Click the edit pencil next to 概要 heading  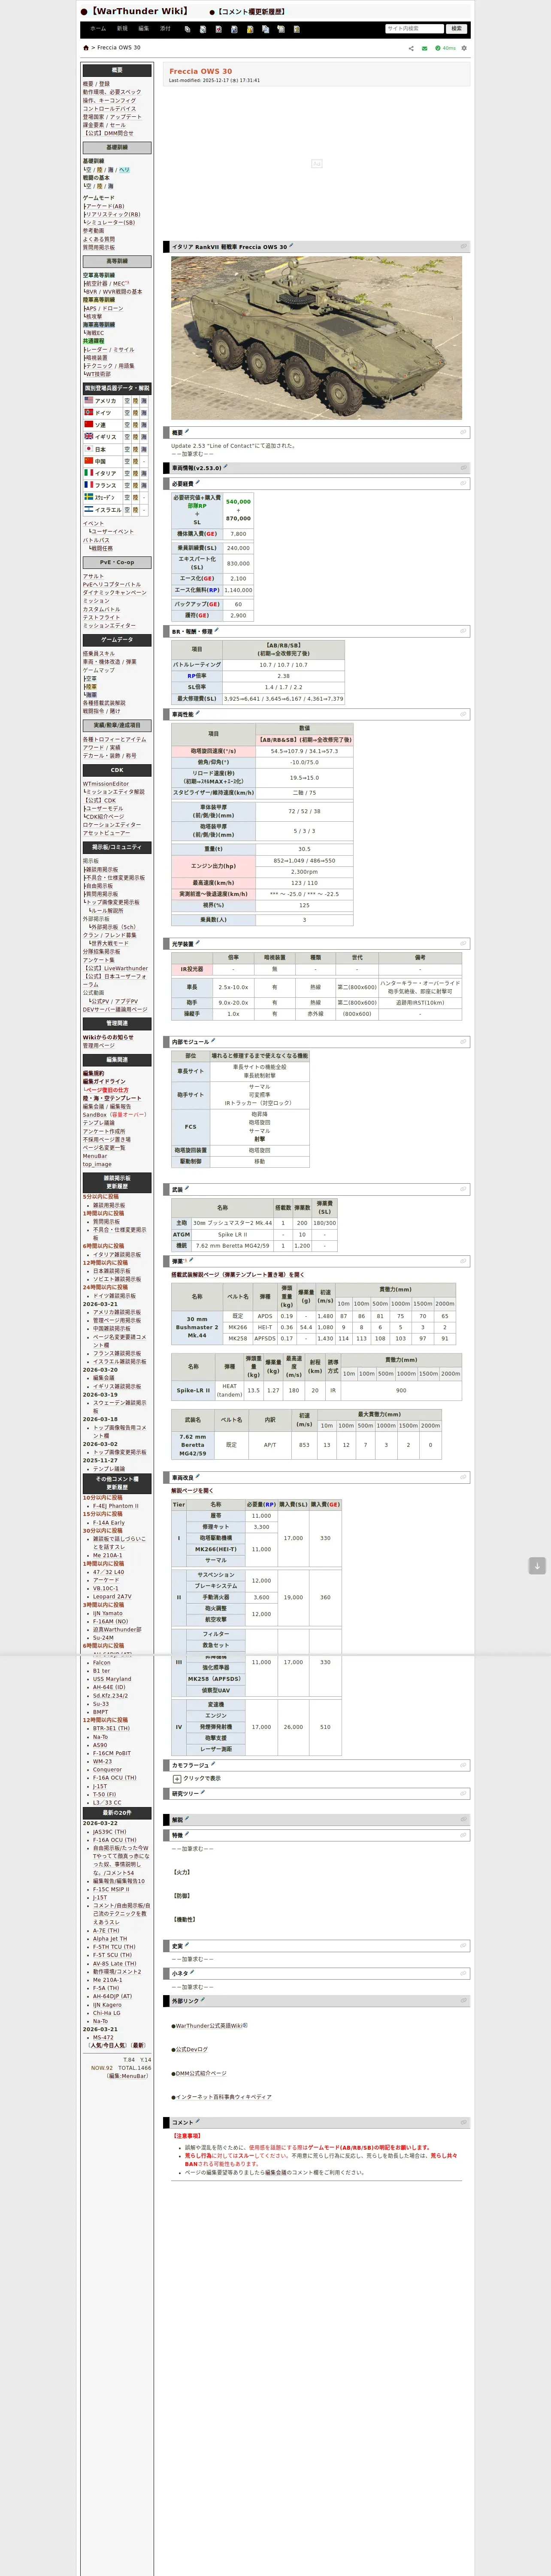coord(187,432)
